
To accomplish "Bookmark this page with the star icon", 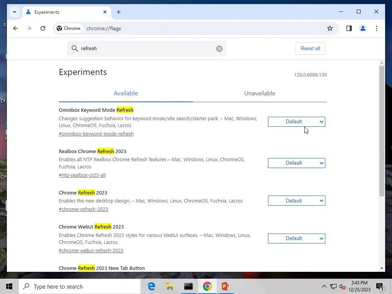I will 330,28.
